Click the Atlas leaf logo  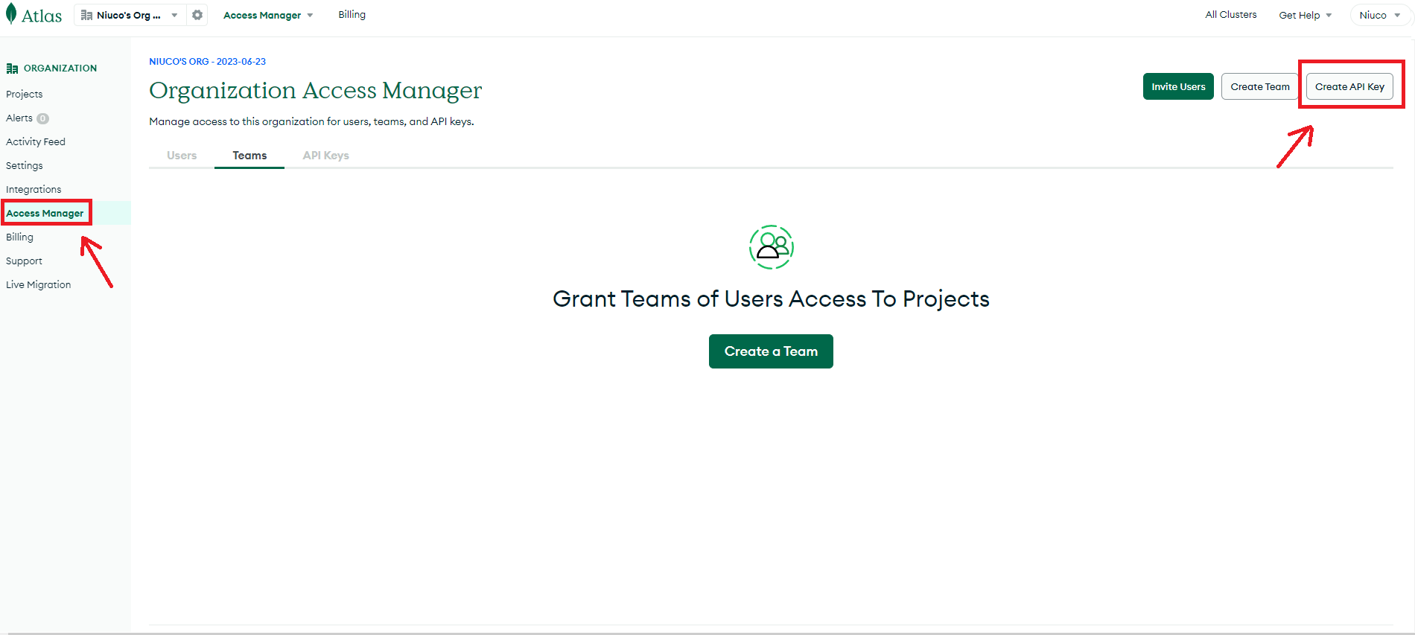pyautogui.click(x=11, y=14)
